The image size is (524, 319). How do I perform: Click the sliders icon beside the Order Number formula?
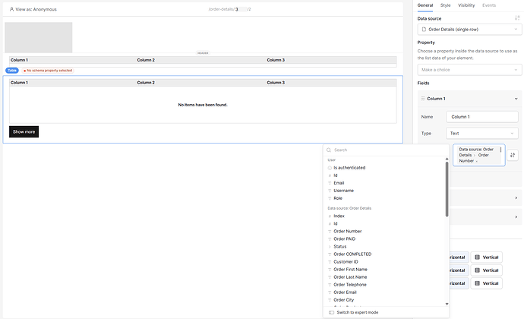[513, 155]
